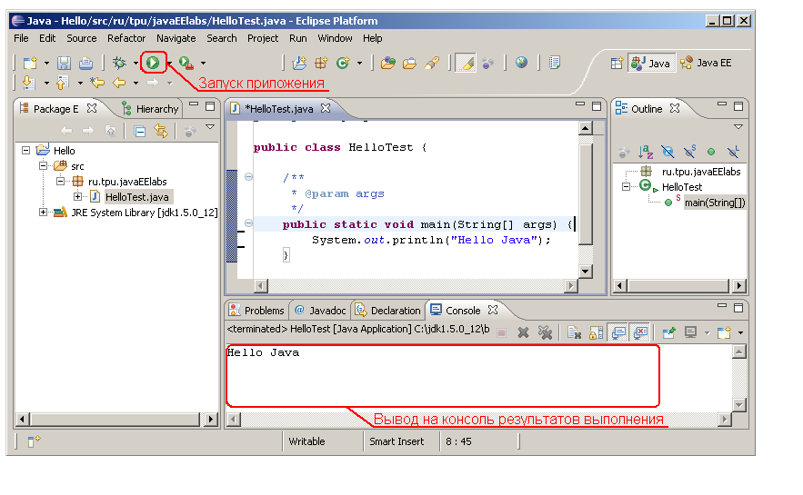
Task: Save the file using the floppy disk icon
Action: tap(64, 63)
